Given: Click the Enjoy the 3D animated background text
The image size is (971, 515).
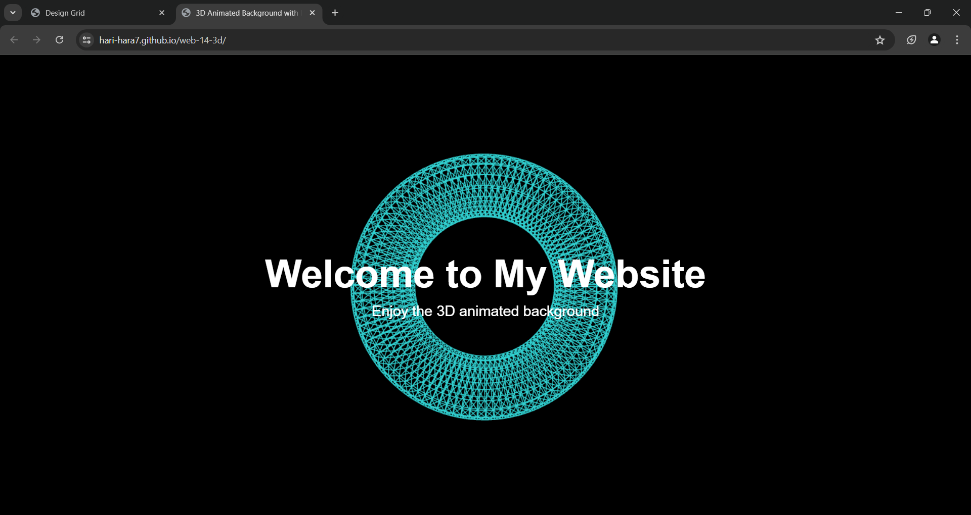Looking at the screenshot, I should pos(485,311).
